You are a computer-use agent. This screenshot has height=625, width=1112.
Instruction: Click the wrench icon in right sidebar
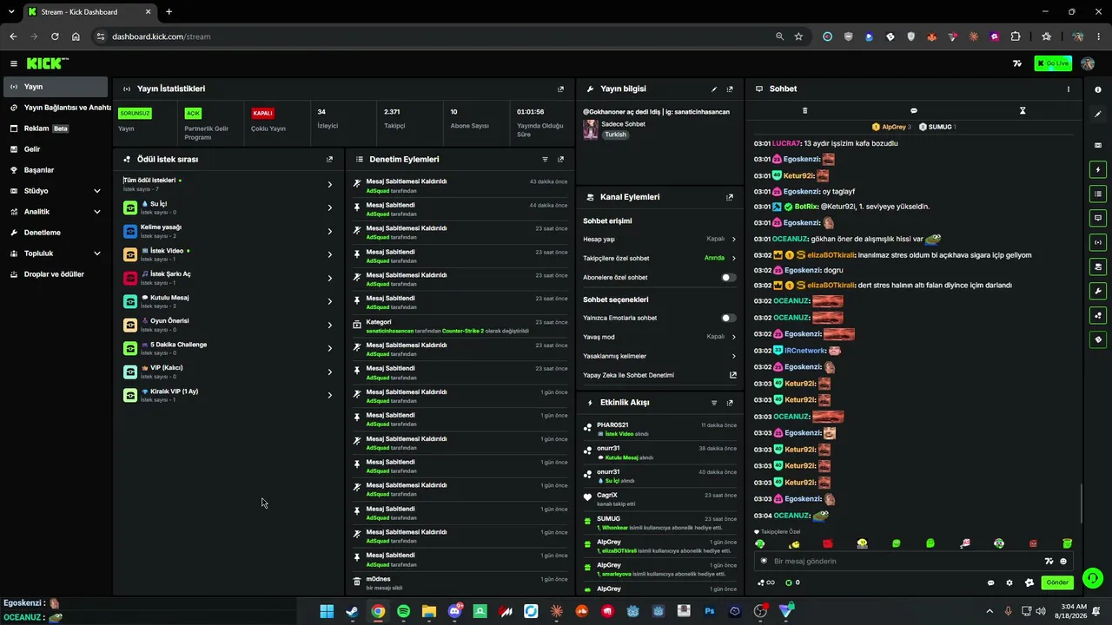pyautogui.click(x=1098, y=291)
